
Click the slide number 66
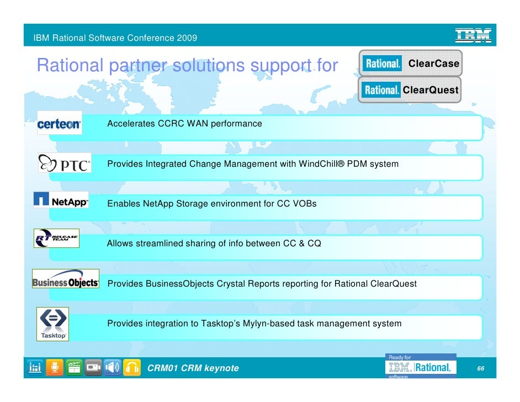[x=481, y=368]
